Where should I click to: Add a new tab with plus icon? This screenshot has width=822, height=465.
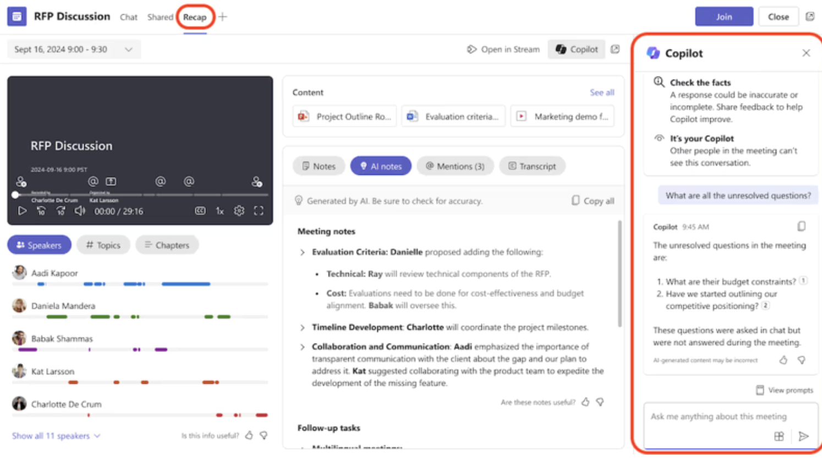(x=223, y=17)
